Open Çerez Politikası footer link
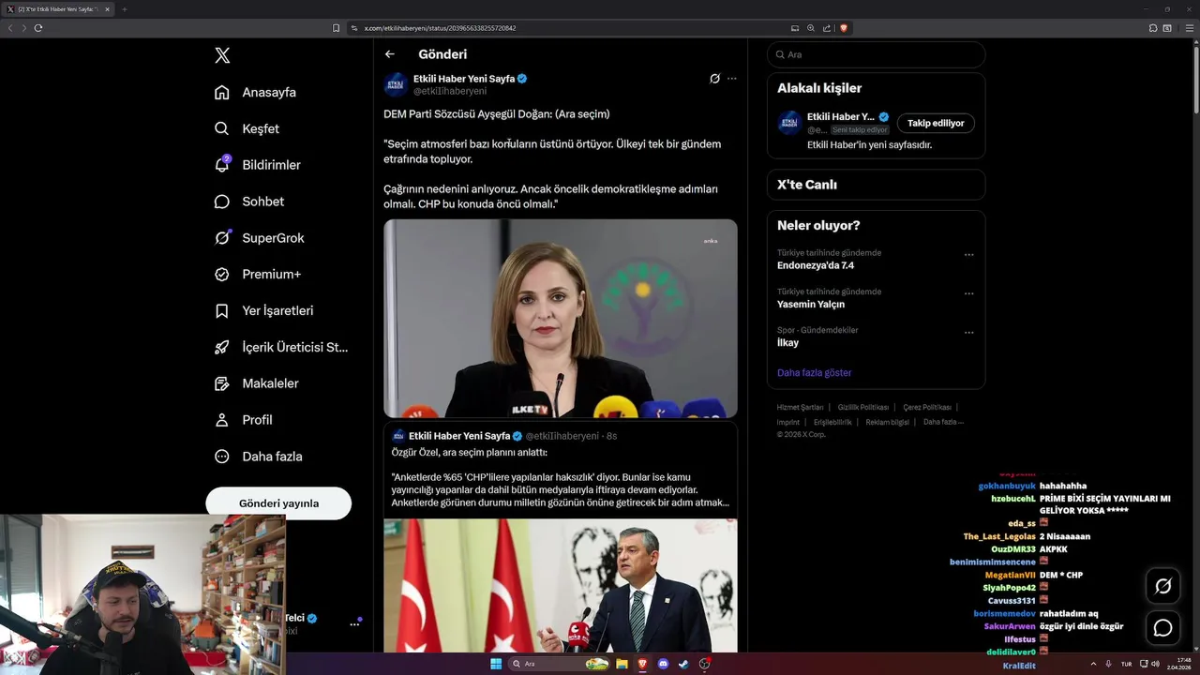 pyautogui.click(x=927, y=407)
